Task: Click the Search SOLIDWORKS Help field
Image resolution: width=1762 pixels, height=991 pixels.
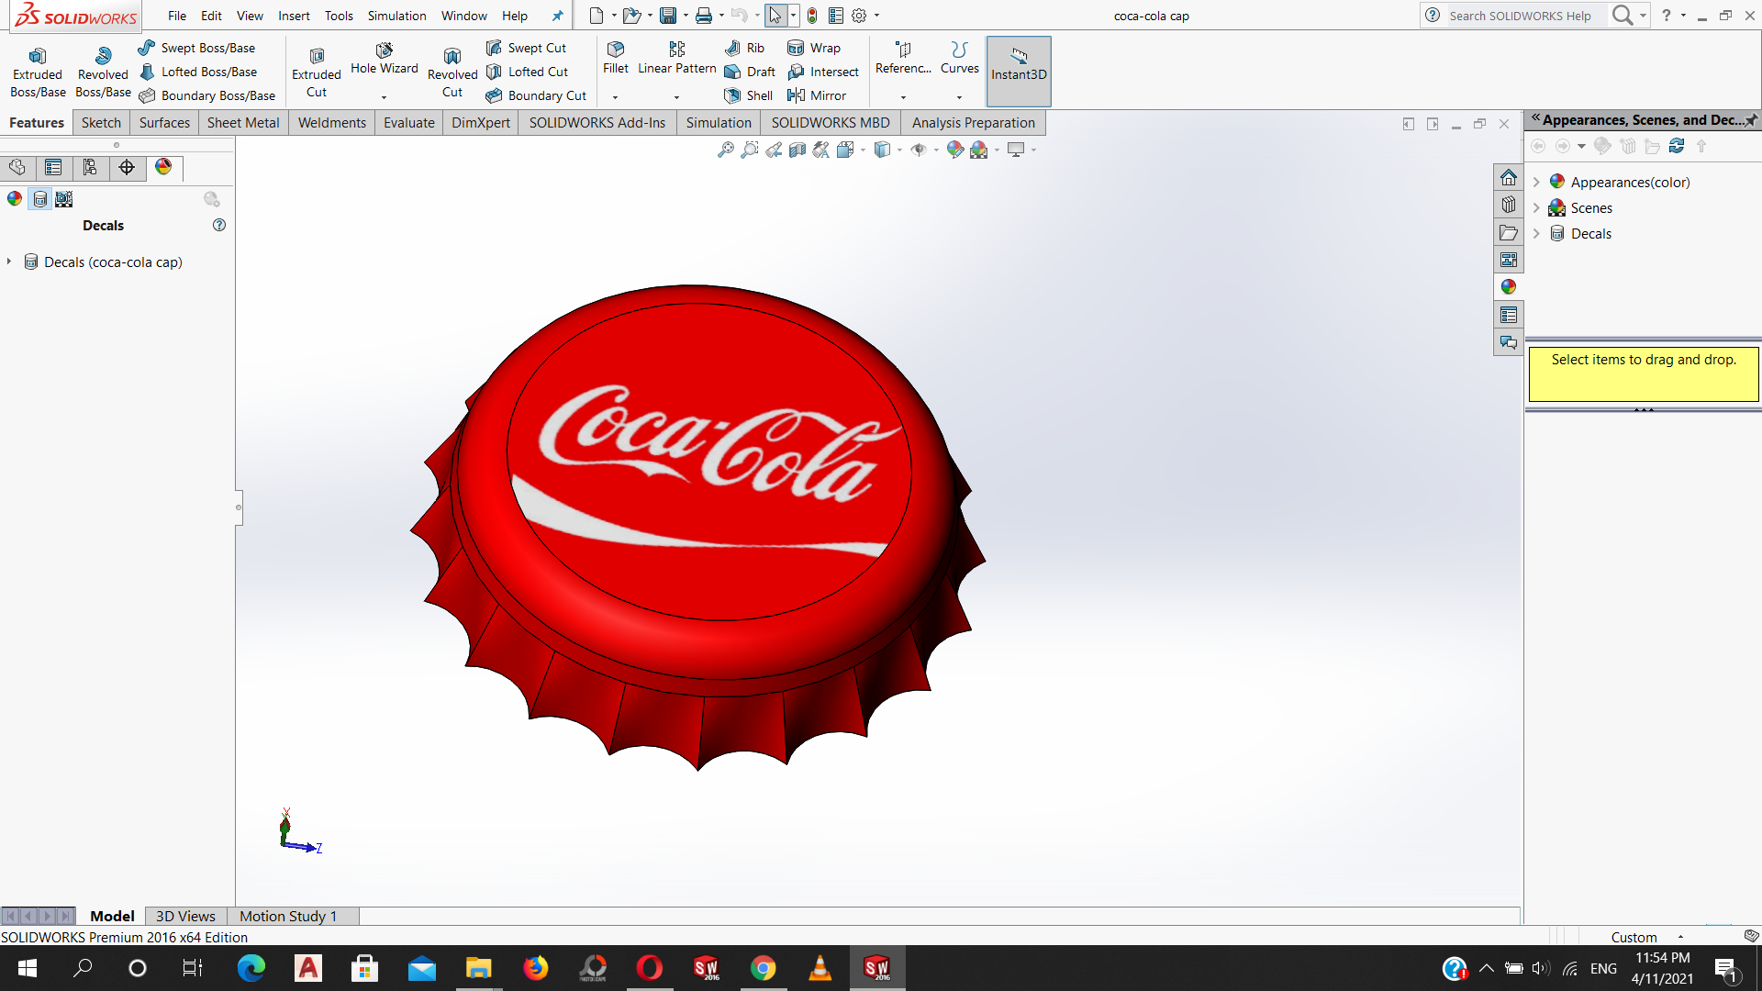Action: tap(1523, 16)
